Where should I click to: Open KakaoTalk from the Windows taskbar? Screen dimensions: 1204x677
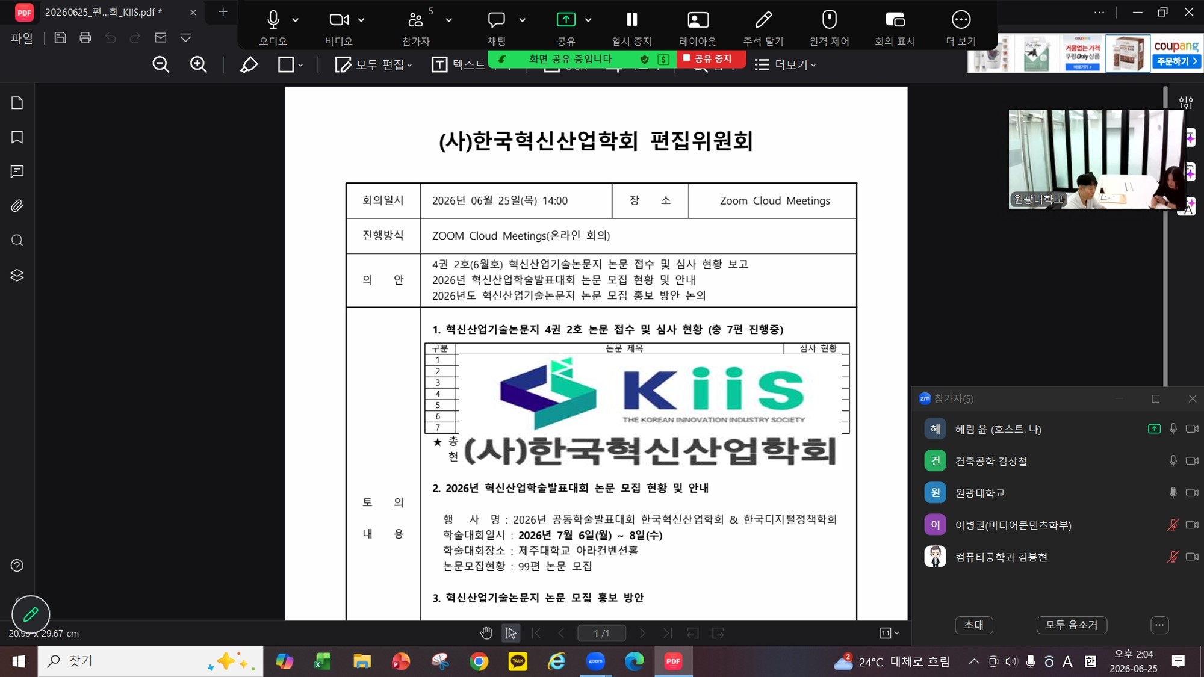tap(518, 661)
